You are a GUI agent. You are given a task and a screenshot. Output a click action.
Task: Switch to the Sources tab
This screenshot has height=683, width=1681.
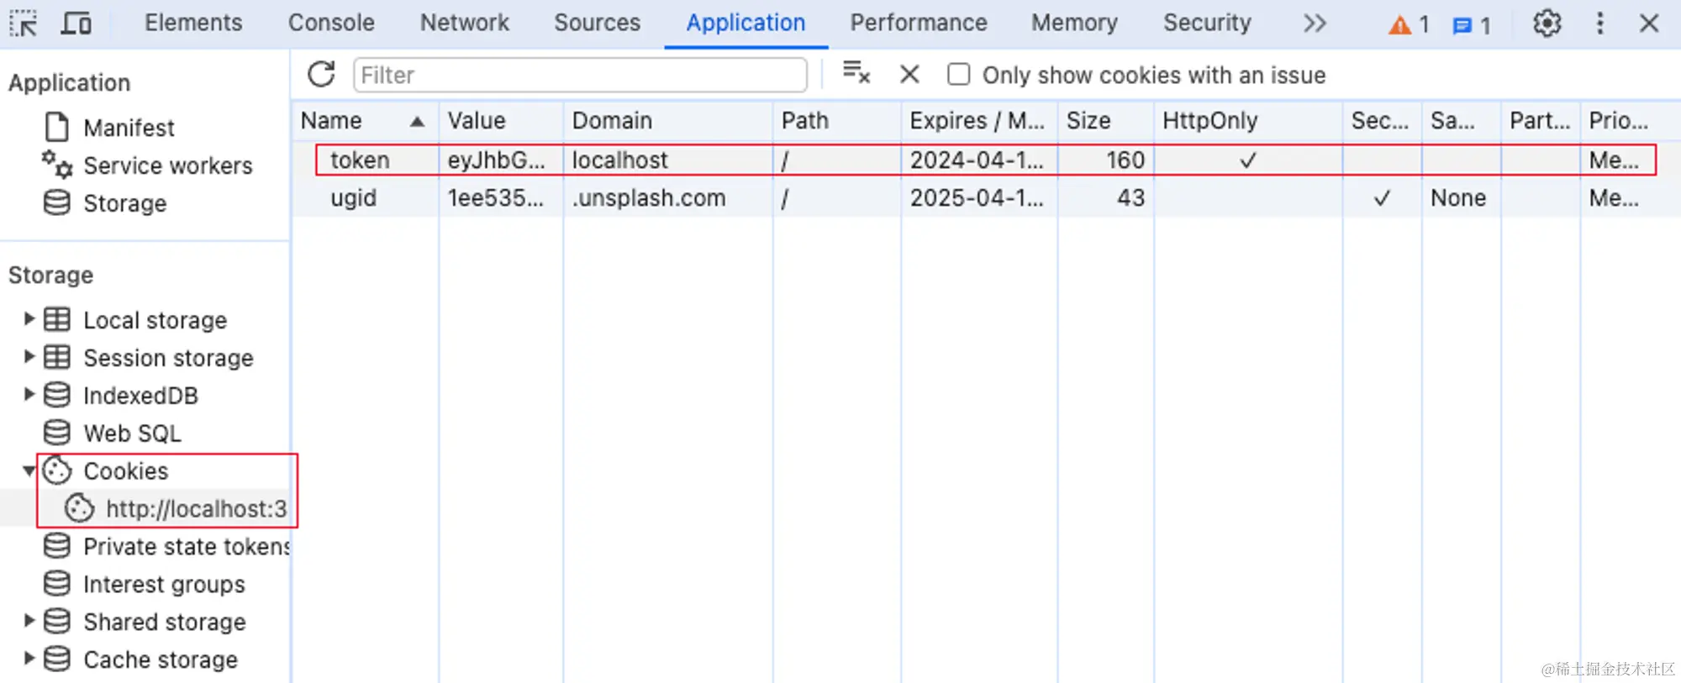pos(597,23)
